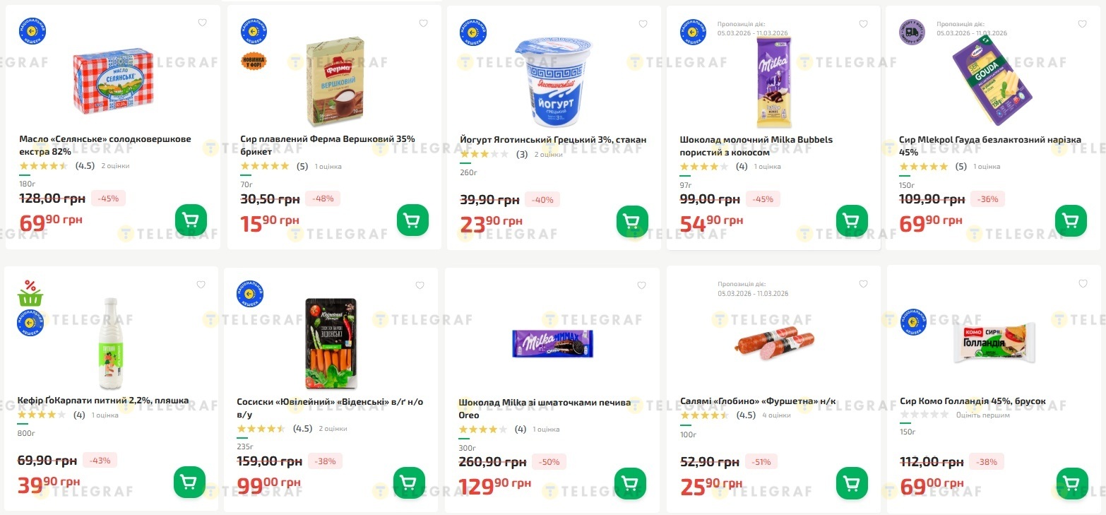Screen dimensions: 1106x515
Task: Add Йогурт Яготинський Грецький to cart
Action: click(x=632, y=222)
